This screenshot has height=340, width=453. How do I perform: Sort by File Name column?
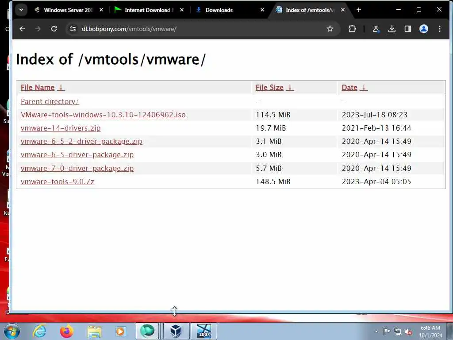38,87
